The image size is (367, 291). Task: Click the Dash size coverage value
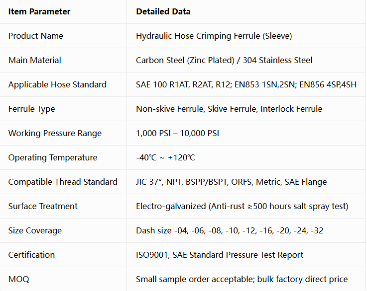pyautogui.click(x=230, y=230)
